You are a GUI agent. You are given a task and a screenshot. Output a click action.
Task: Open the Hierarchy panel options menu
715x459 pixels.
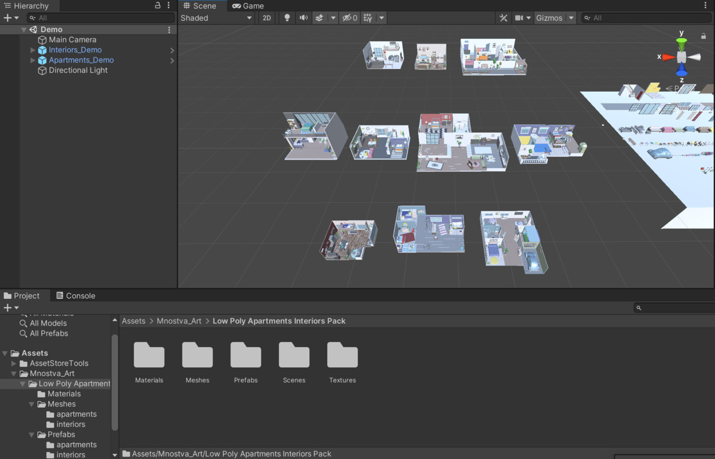tap(169, 5)
